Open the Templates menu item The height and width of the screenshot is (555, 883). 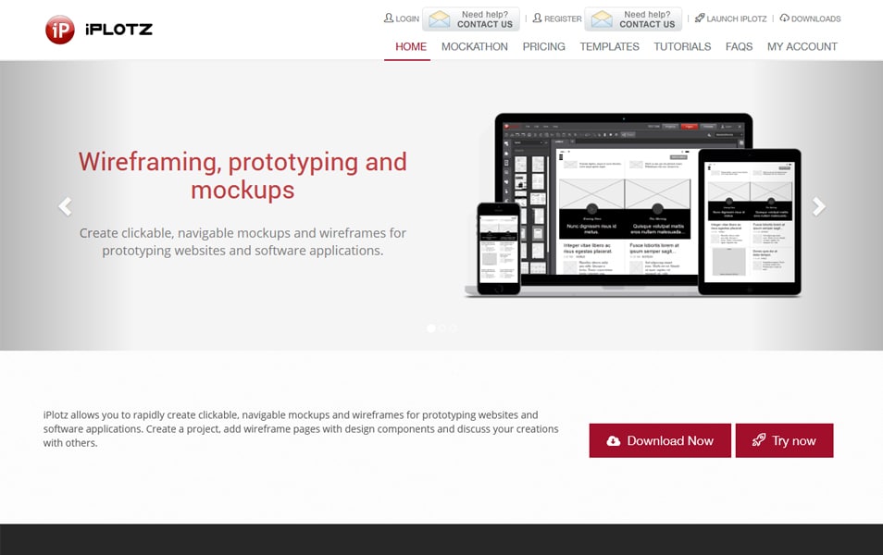[x=610, y=47]
